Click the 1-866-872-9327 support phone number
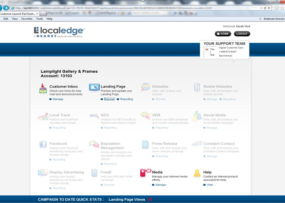The image size is (285, 203). click(228, 52)
